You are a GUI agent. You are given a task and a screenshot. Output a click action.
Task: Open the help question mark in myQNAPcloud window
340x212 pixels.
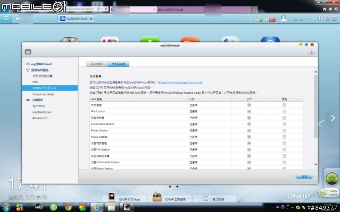(311, 52)
